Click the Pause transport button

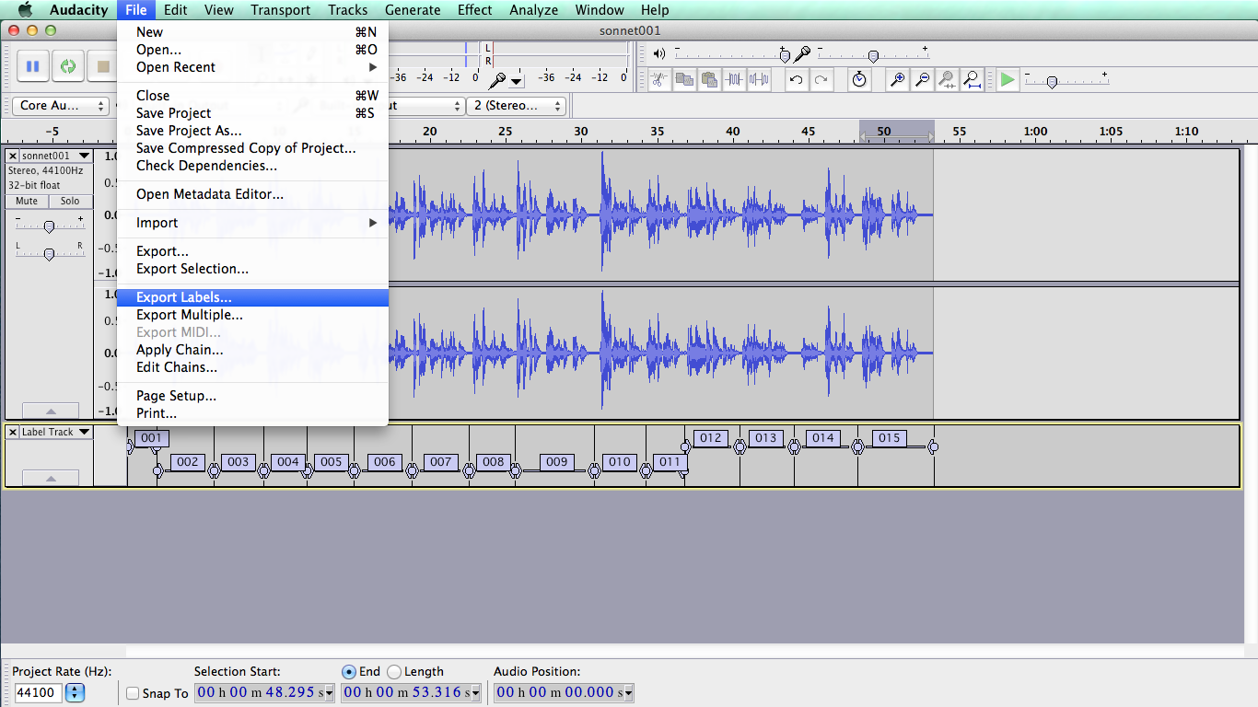click(33, 66)
